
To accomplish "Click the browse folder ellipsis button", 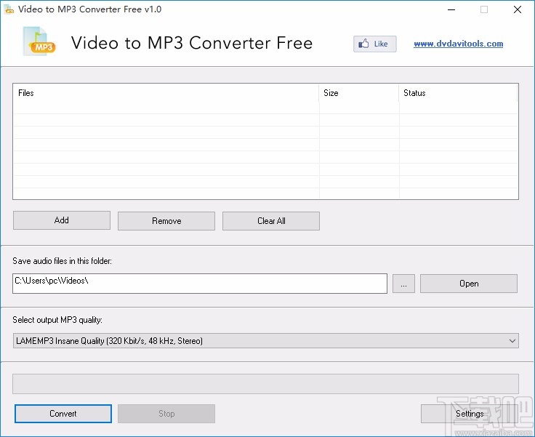I will [403, 284].
